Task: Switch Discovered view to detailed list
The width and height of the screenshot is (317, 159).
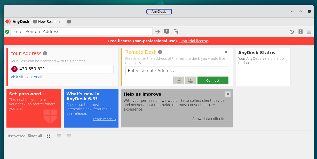Action: (69, 136)
